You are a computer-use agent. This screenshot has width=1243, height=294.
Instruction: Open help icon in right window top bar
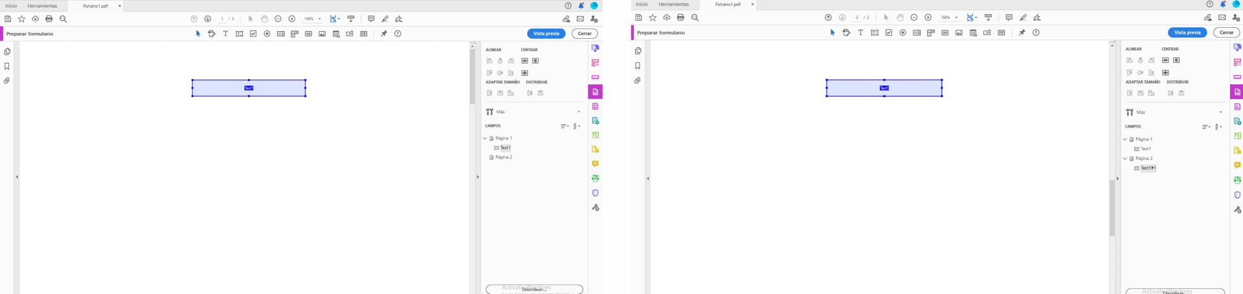coord(1209,5)
